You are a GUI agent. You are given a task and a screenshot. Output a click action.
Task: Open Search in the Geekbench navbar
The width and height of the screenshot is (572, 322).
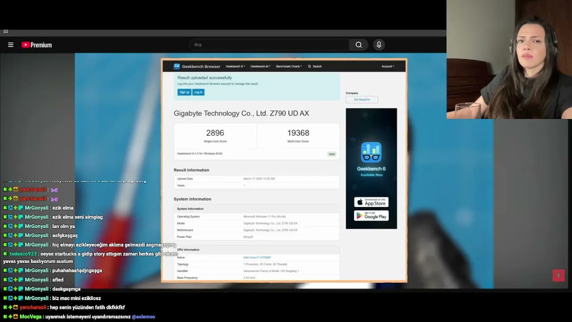315,66
